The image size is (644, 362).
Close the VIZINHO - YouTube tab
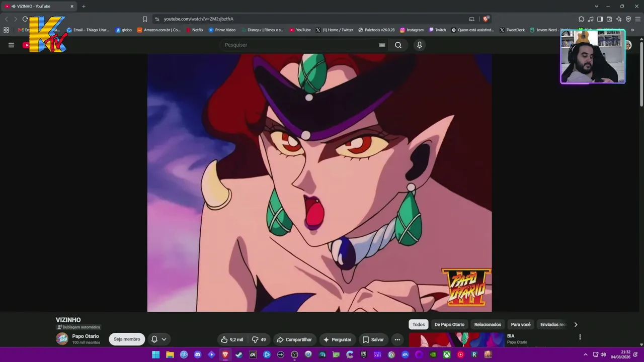[x=72, y=7]
